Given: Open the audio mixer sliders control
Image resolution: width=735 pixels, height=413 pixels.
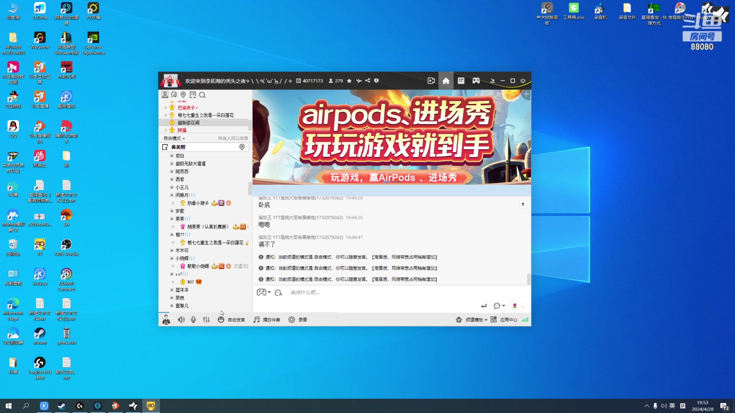Looking at the screenshot, I should coord(206,320).
